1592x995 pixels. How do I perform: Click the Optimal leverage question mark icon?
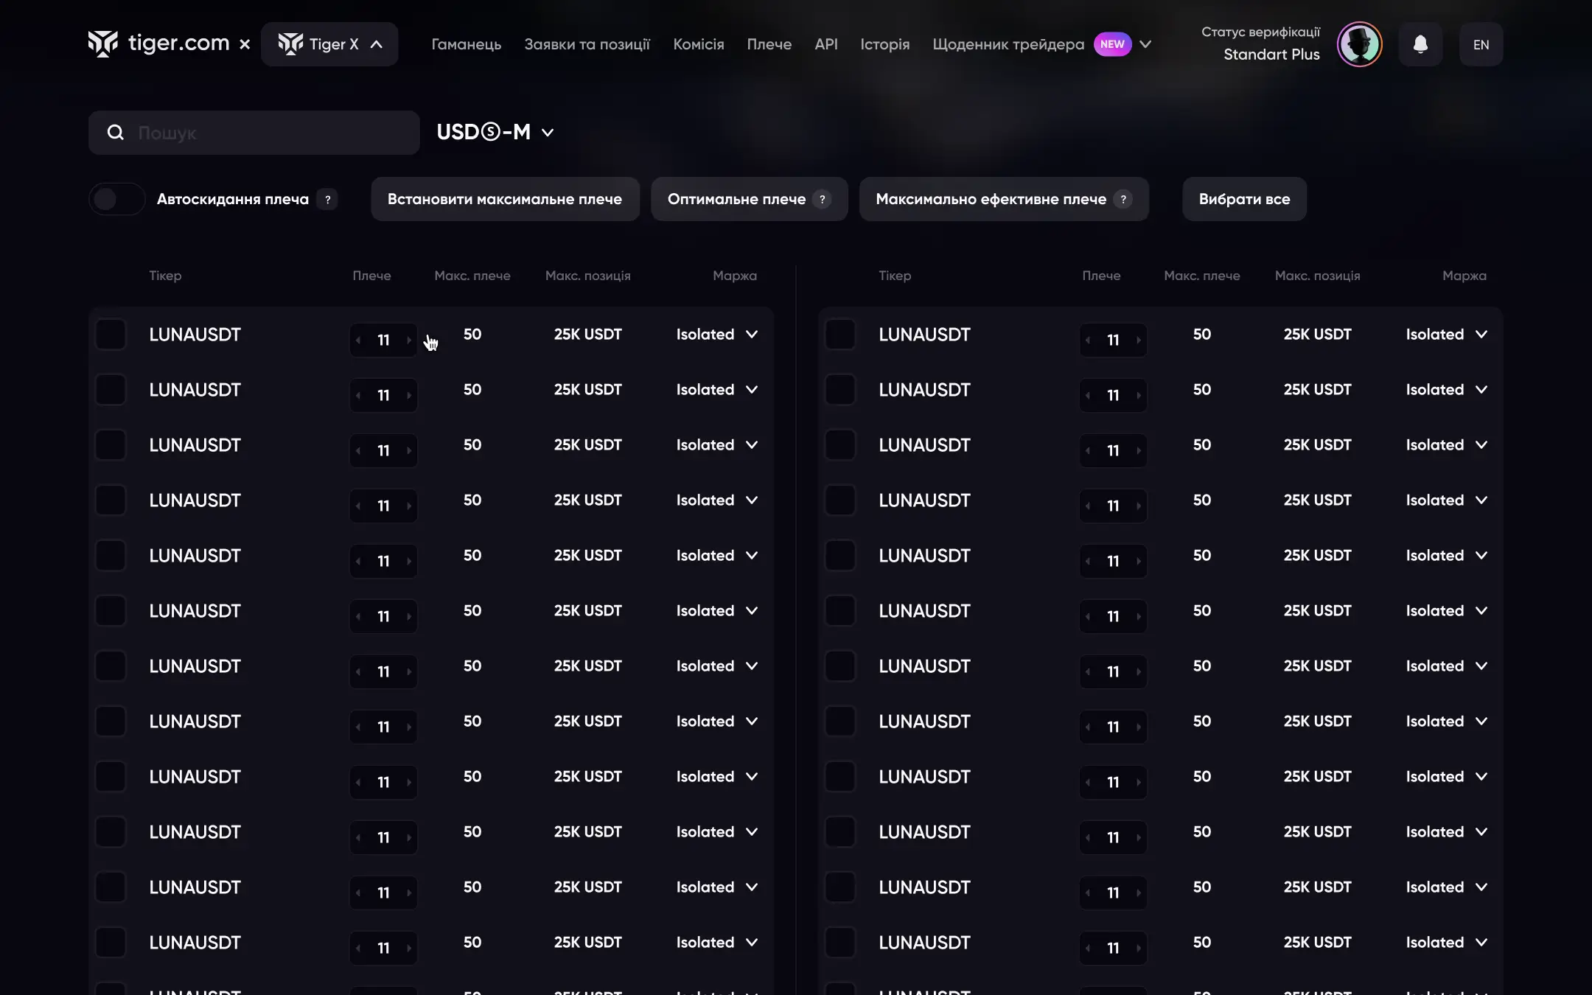tap(822, 199)
